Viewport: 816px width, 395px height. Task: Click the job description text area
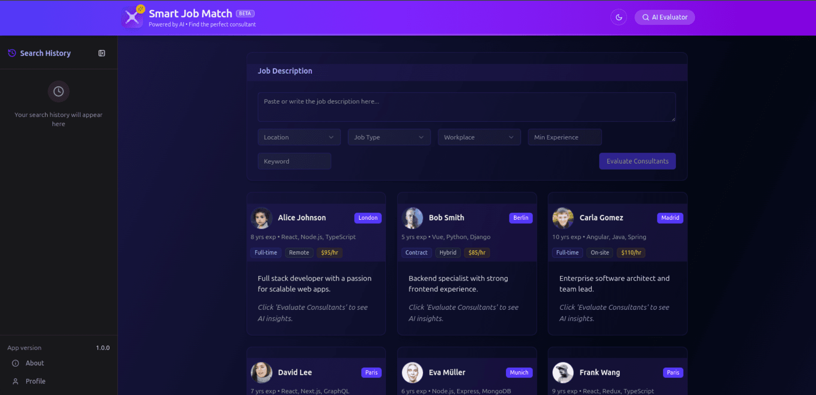tap(467, 107)
